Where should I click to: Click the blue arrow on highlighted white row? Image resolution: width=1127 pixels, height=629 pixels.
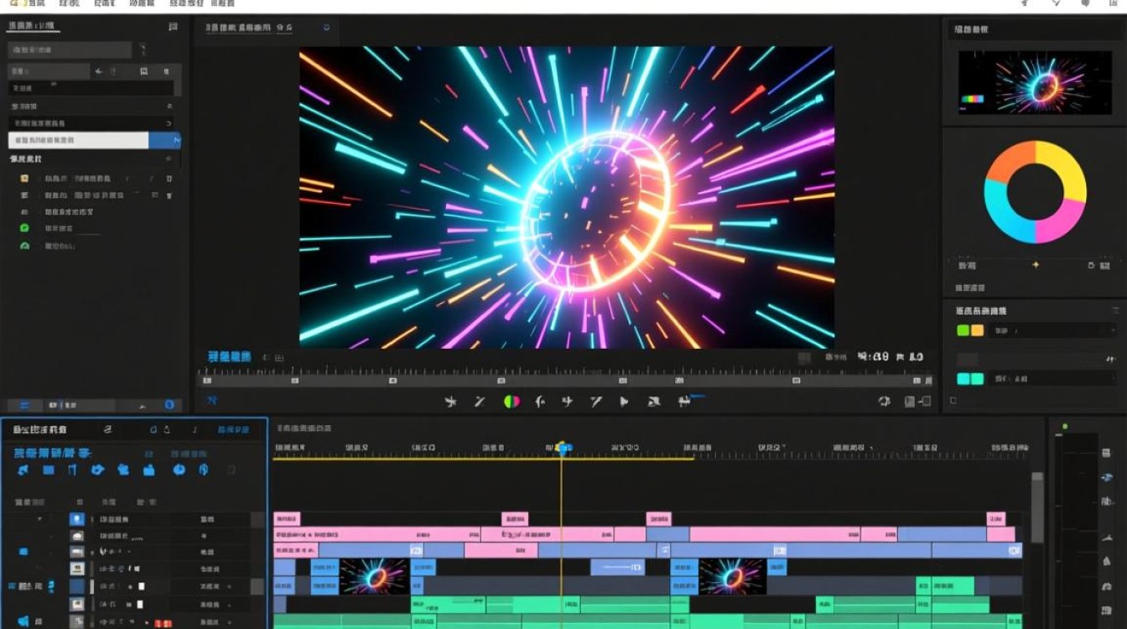pyautogui.click(x=176, y=140)
